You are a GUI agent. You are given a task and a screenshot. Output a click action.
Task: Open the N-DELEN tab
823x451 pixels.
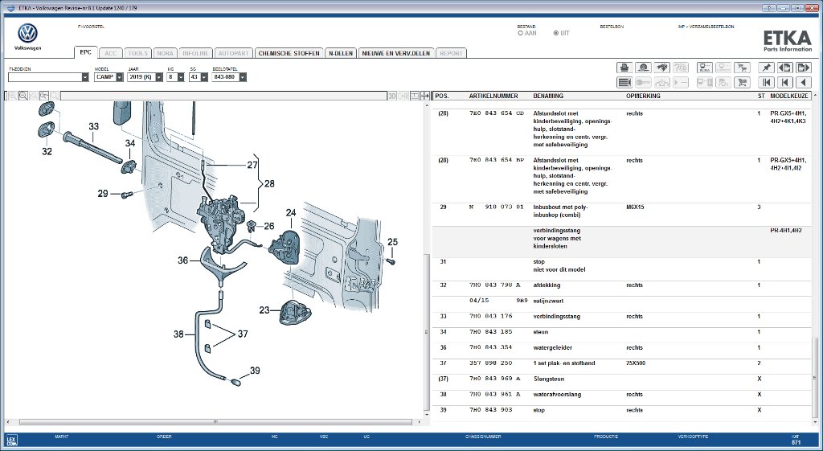(x=341, y=53)
